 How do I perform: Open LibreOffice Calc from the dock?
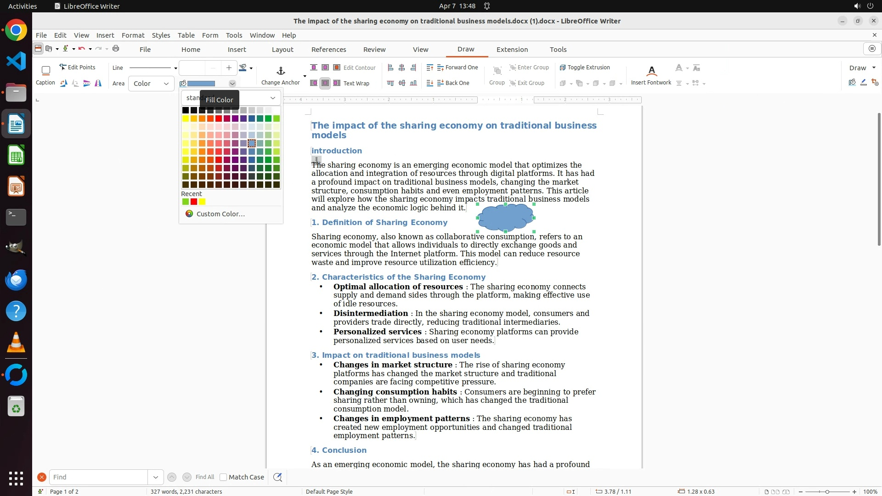[16, 155]
